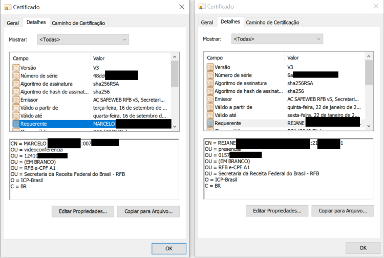Select Algoritmo de assinatura label in right window
The height and width of the screenshot is (258, 384).
(x=241, y=83)
